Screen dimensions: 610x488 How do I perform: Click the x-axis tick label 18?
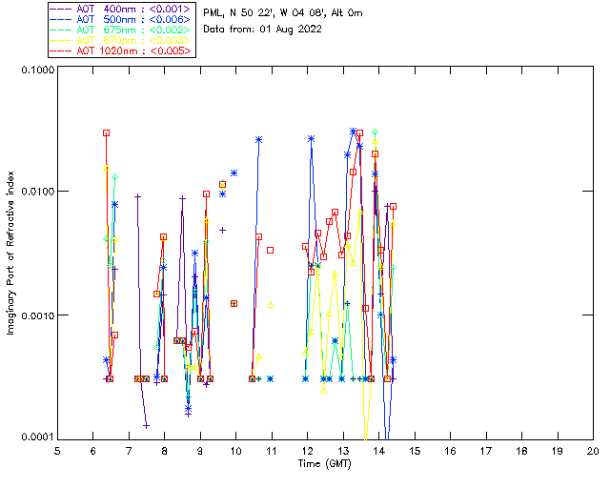tap(521, 451)
